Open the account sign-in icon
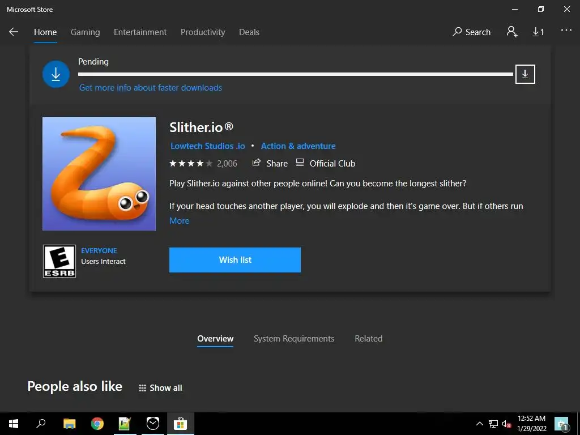 (512, 32)
